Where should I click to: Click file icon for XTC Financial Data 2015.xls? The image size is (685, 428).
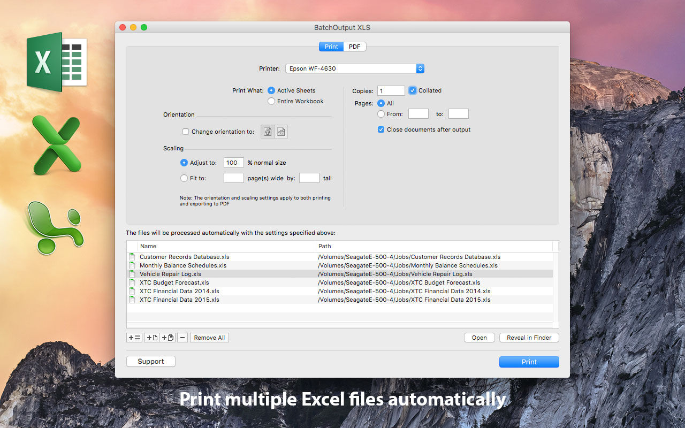point(132,300)
